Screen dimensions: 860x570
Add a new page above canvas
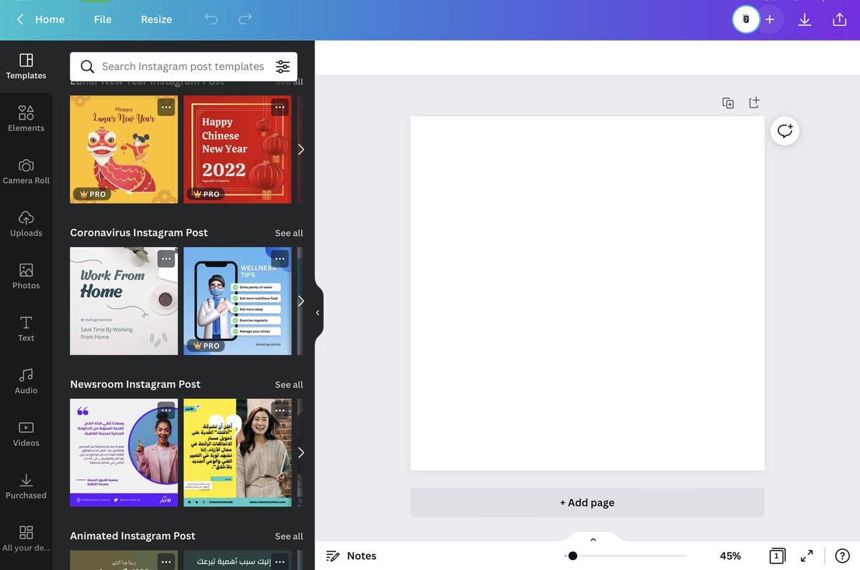click(754, 102)
